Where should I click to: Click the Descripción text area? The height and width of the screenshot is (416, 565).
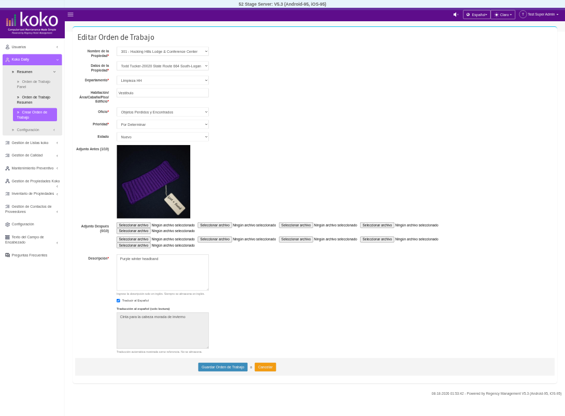tap(163, 272)
